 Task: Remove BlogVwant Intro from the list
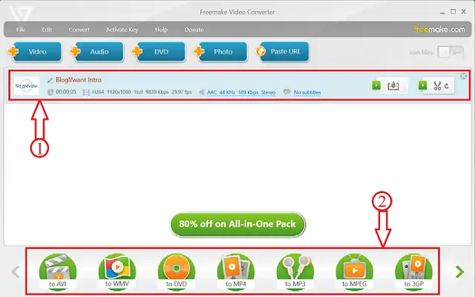point(463,76)
